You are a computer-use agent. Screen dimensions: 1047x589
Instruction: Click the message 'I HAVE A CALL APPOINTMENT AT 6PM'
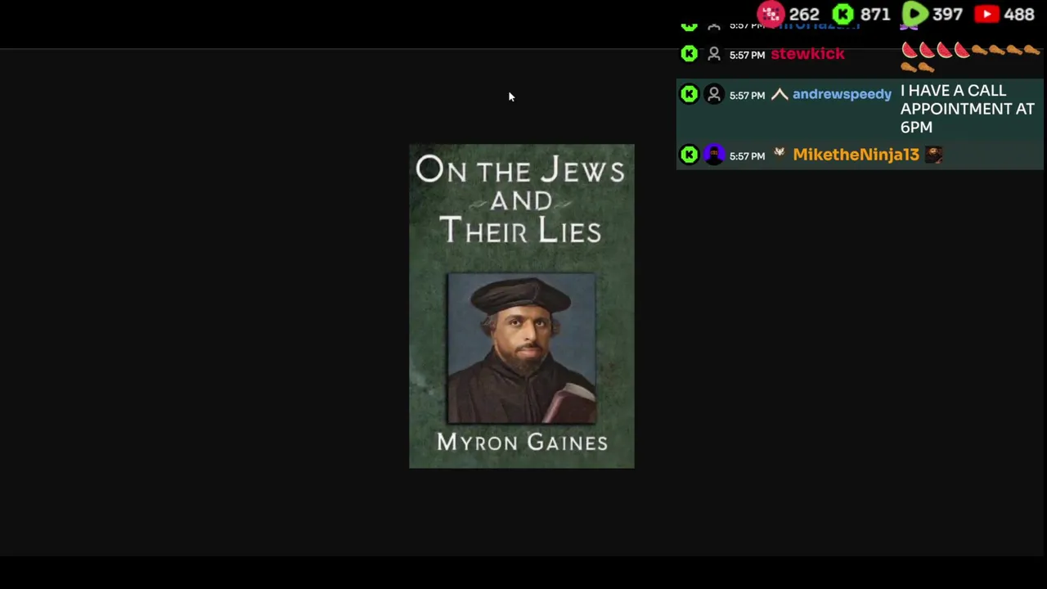pos(967,109)
